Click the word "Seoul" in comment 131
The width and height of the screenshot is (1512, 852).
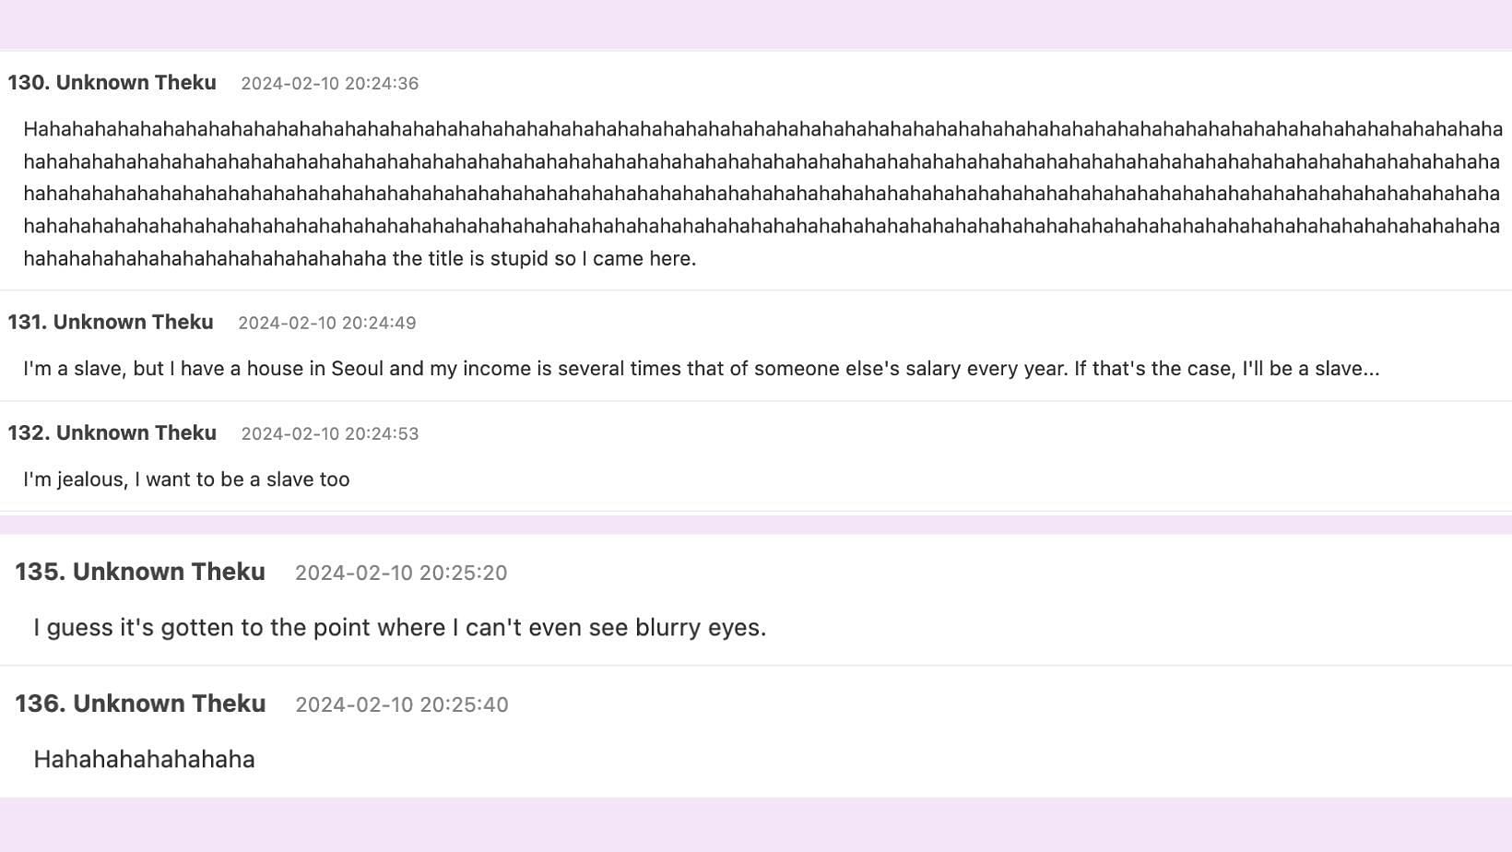click(357, 369)
